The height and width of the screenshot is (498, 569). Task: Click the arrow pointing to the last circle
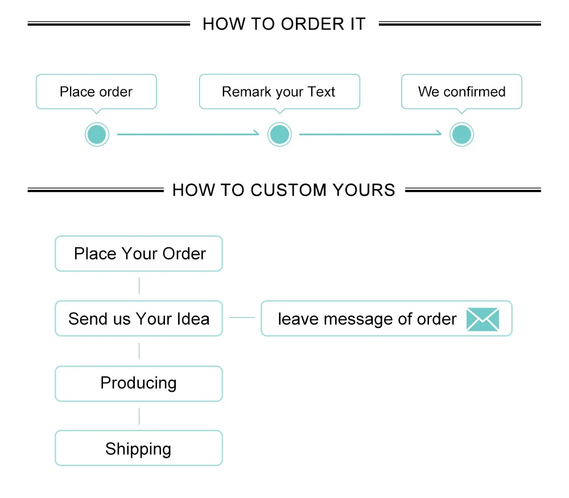pos(370,134)
